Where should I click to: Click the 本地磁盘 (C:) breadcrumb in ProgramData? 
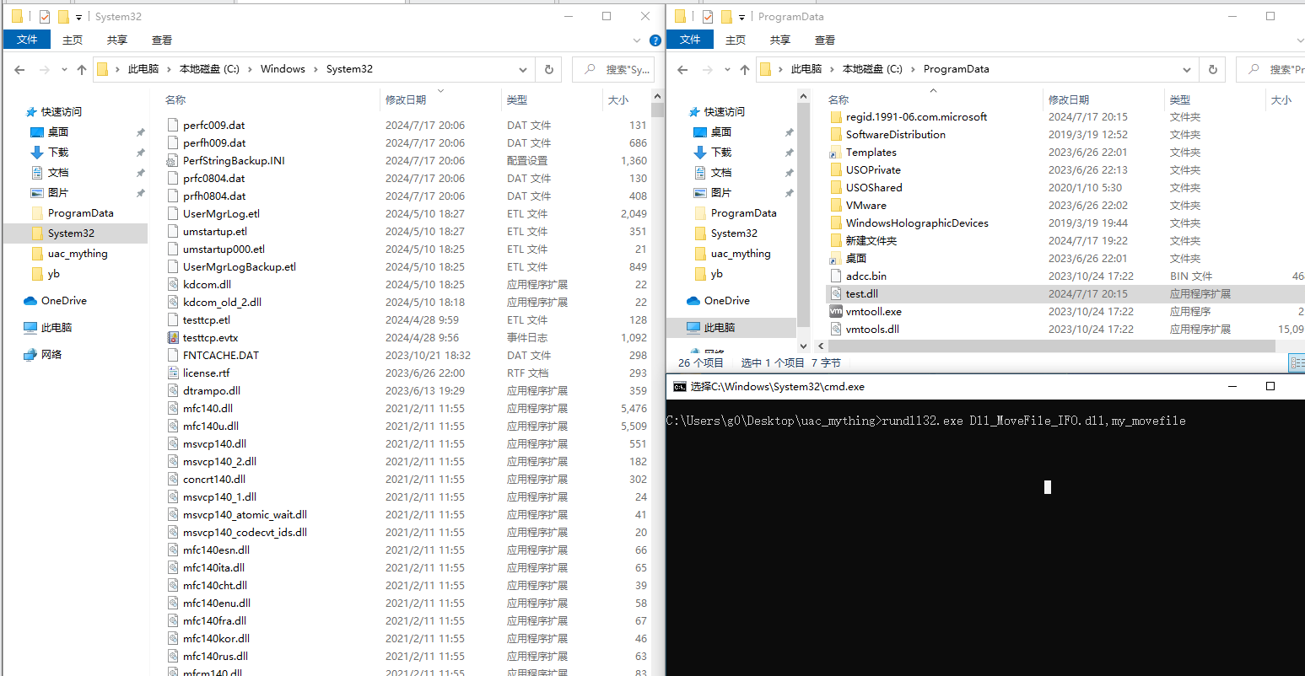(872, 69)
